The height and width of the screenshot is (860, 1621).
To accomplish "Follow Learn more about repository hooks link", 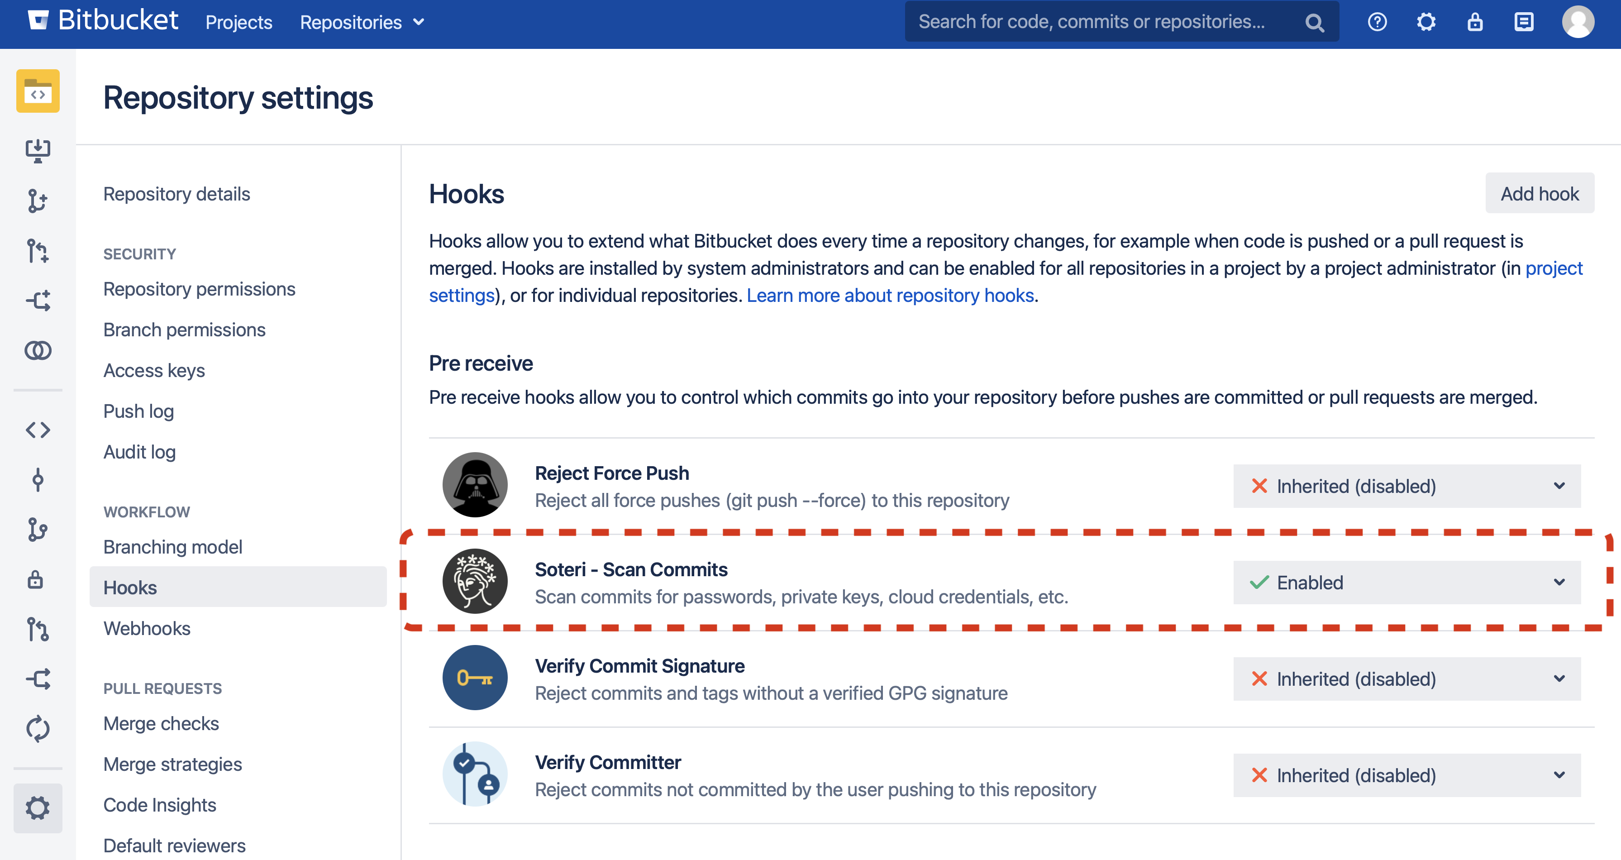I will 890,295.
